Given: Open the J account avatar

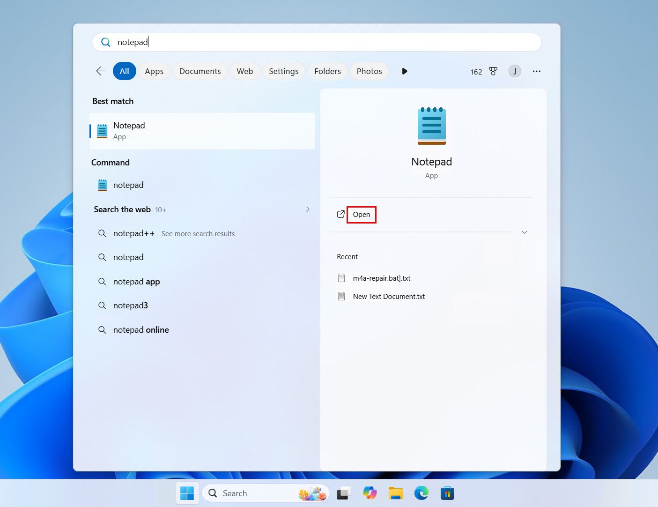Looking at the screenshot, I should (515, 71).
